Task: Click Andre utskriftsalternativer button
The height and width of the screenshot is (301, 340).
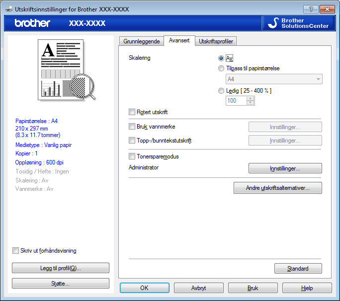Action: [x=277, y=188]
